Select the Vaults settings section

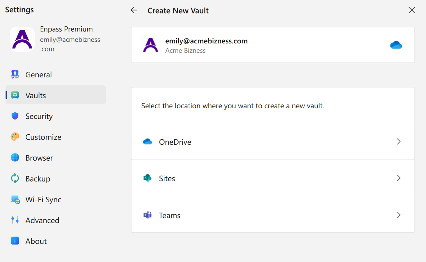click(x=56, y=95)
